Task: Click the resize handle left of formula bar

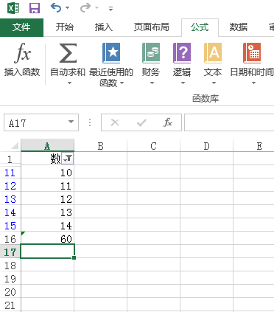Action: 90,122
